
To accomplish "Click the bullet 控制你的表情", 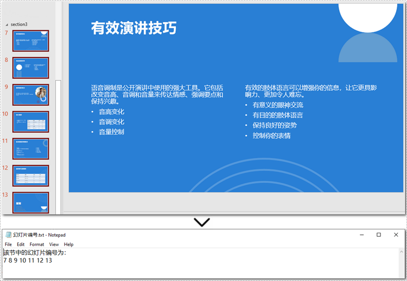I will click(x=271, y=136).
